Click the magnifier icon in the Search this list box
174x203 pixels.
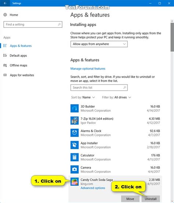124,88
